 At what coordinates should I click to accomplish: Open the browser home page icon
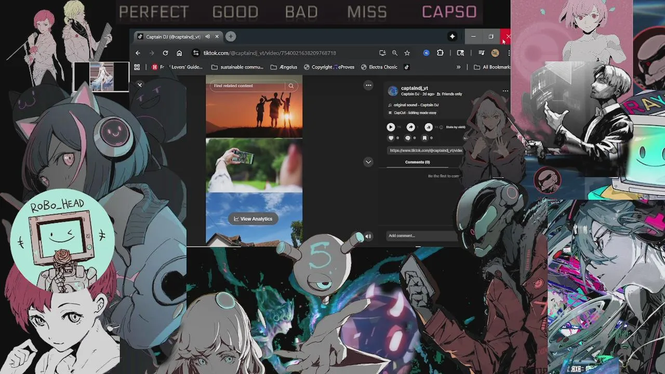point(179,53)
